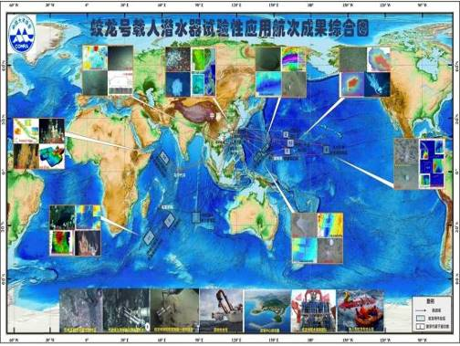Select the rainbow bathymetry image above Japan
460x346 pixels.
point(294,59)
